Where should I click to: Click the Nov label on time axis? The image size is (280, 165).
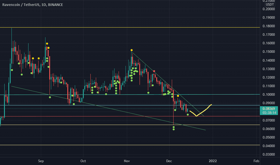pyautogui.click(x=127, y=161)
